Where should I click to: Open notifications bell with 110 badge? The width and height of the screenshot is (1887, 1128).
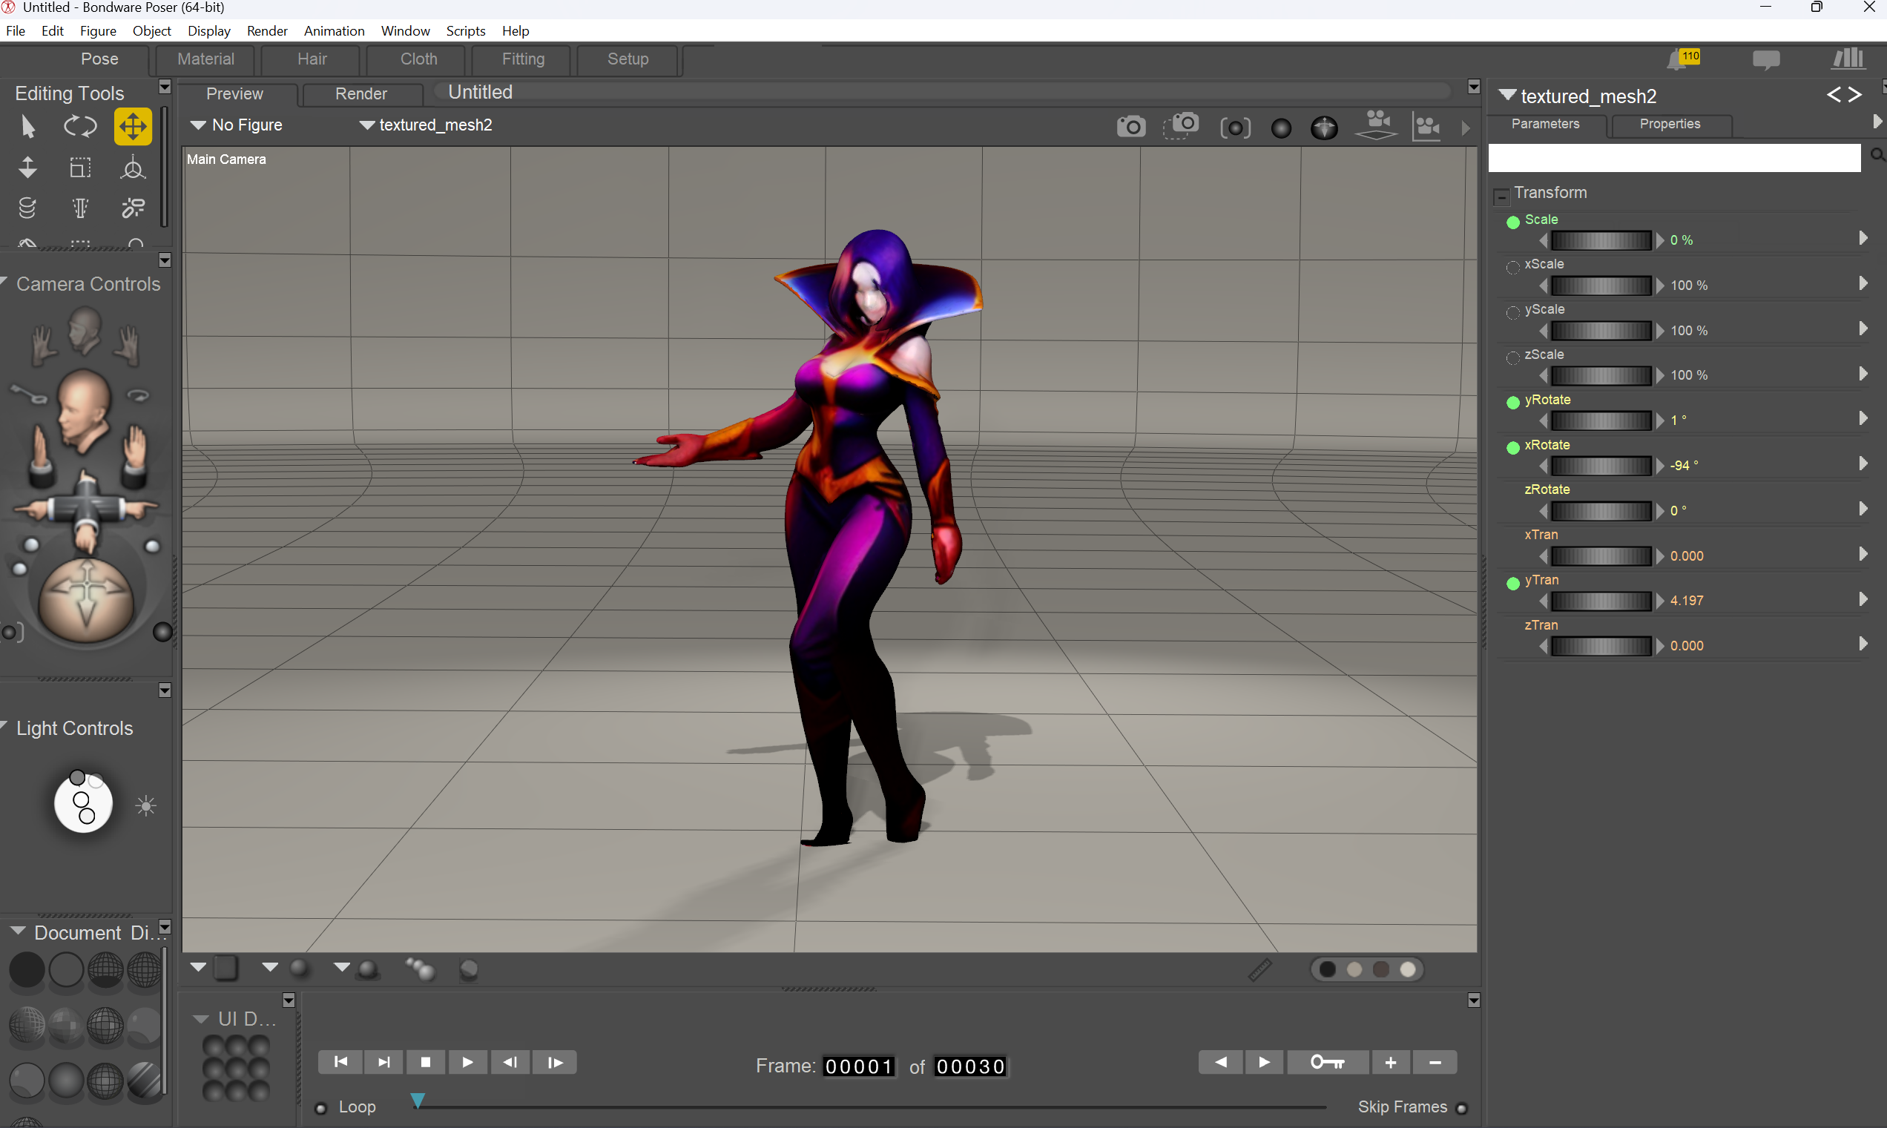tap(1682, 59)
